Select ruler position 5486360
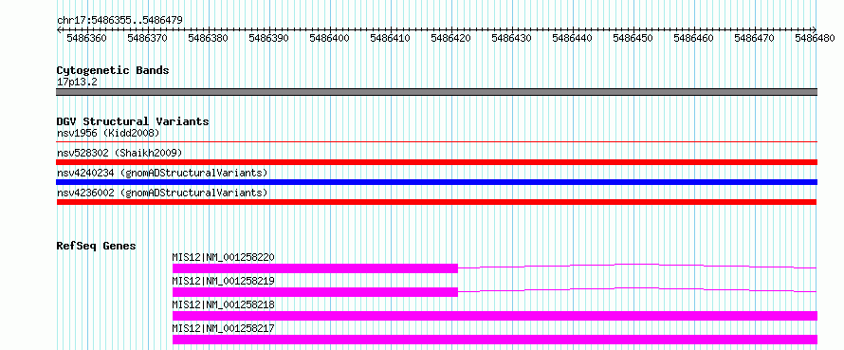This screenshot has height=350, width=844. click(86, 38)
